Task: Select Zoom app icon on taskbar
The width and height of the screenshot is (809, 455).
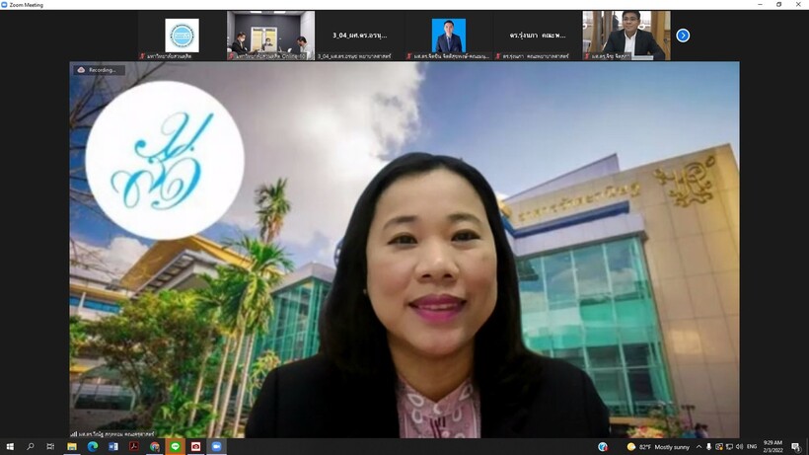Action: [x=216, y=447]
